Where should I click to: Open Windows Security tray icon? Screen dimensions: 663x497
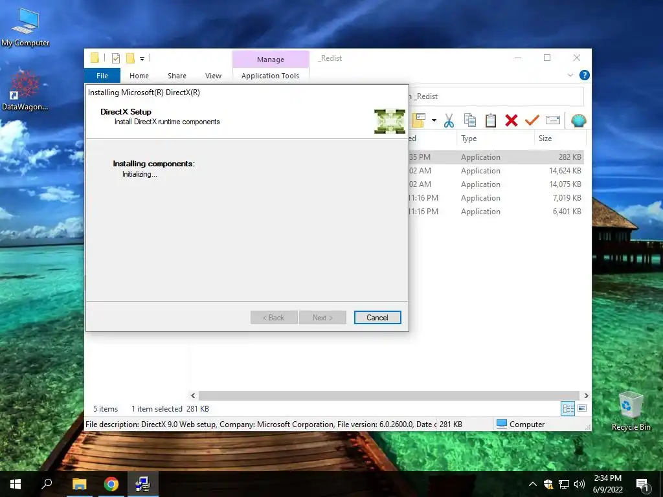548,484
